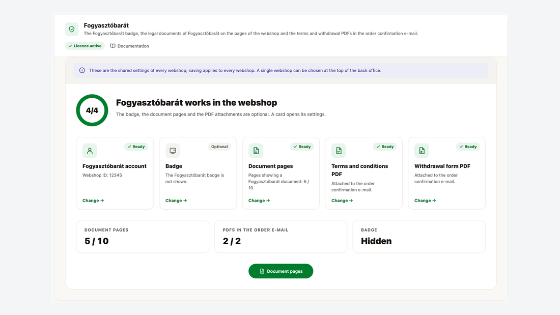
Task: Click Ready status on Fogyasztóbarát account card
Action: pyautogui.click(x=136, y=147)
